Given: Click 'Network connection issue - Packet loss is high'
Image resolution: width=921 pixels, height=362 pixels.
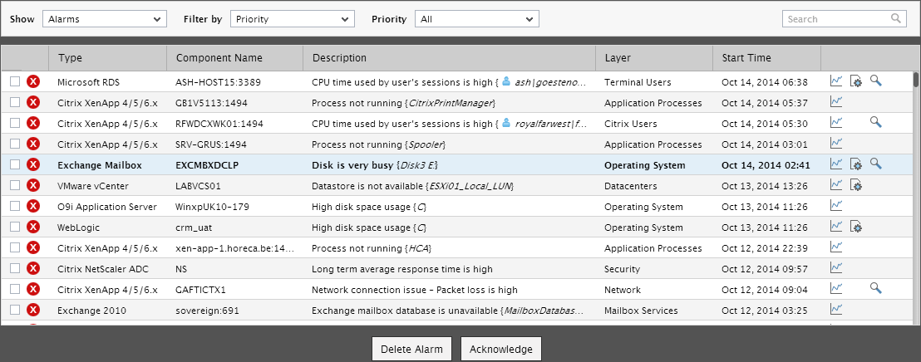Looking at the screenshot, I should click(x=415, y=290).
